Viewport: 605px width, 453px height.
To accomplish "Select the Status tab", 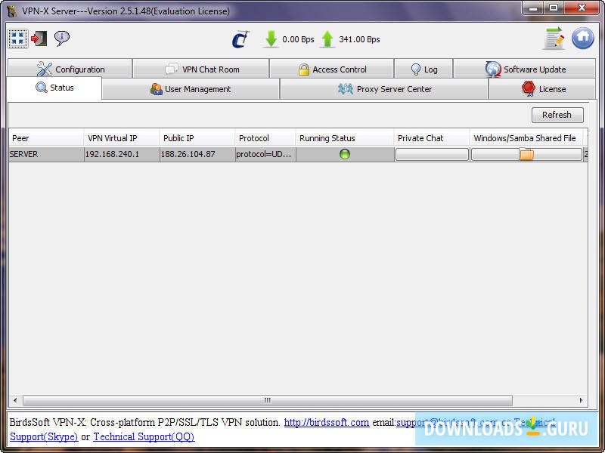I will pyautogui.click(x=54, y=88).
